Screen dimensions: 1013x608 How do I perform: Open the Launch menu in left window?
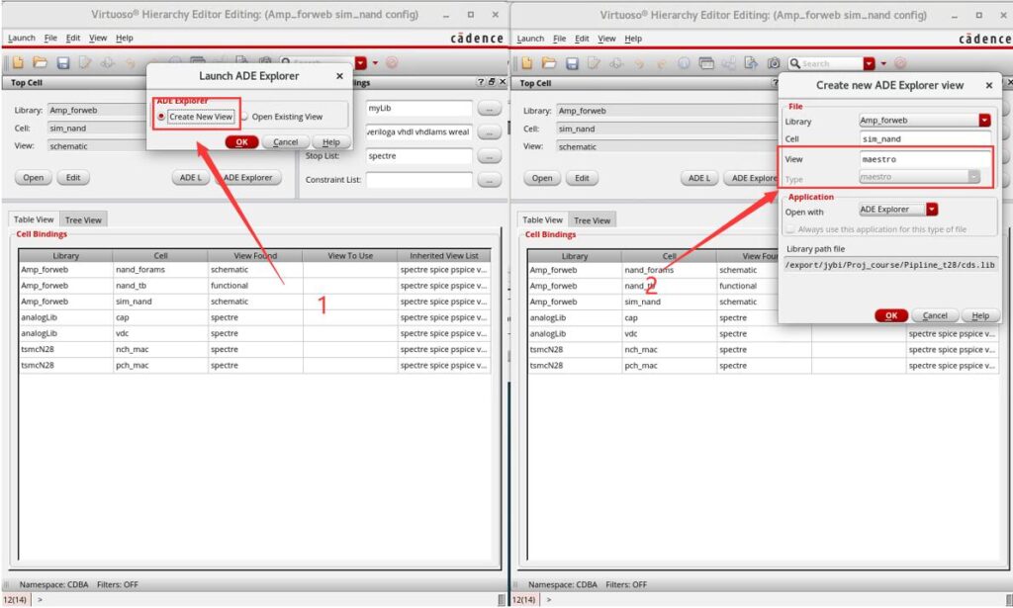click(22, 39)
